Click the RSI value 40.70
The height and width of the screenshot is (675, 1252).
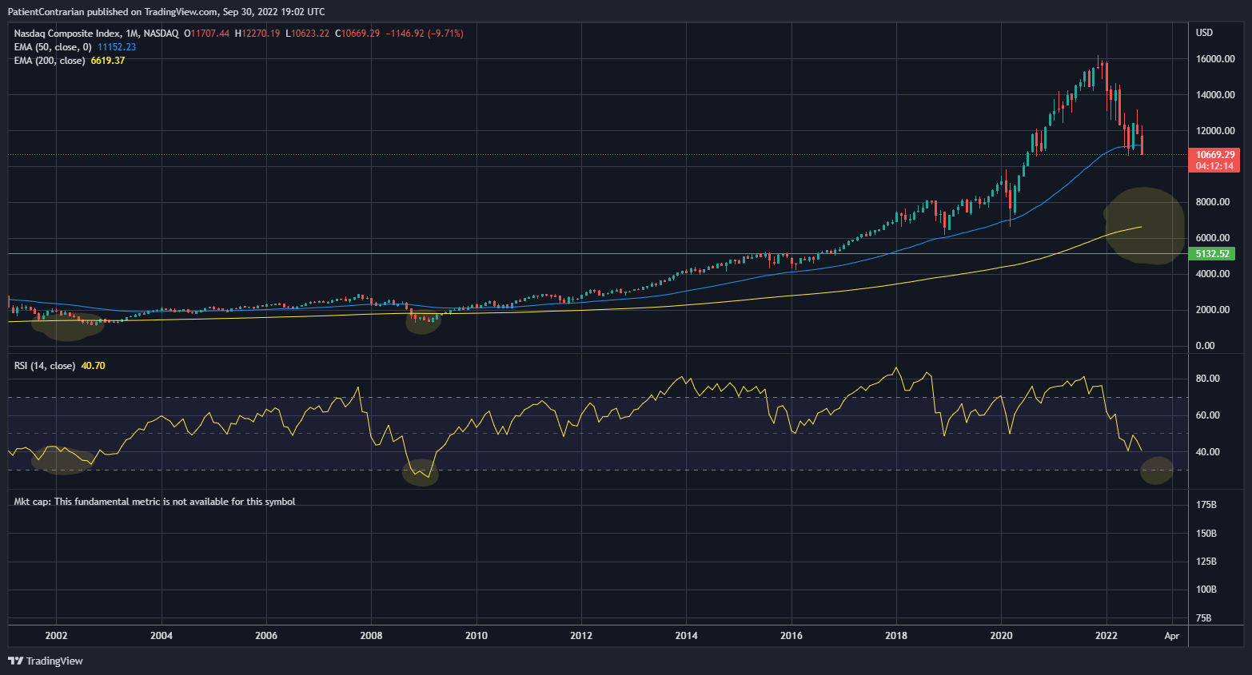click(x=94, y=366)
